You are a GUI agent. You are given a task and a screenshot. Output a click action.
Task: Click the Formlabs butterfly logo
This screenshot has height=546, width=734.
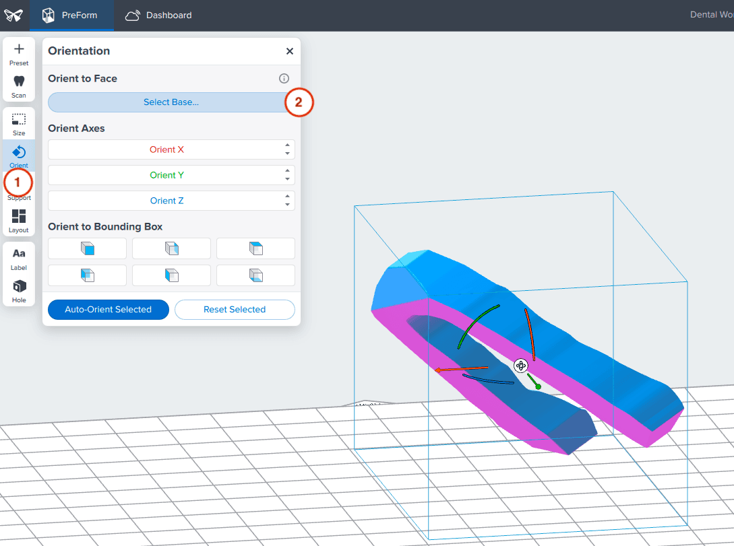pyautogui.click(x=14, y=15)
